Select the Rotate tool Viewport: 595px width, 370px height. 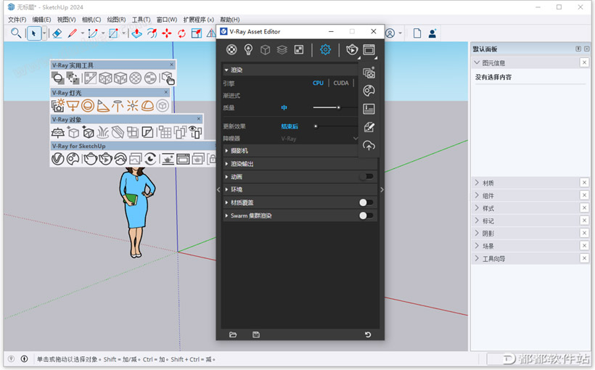[x=181, y=33]
